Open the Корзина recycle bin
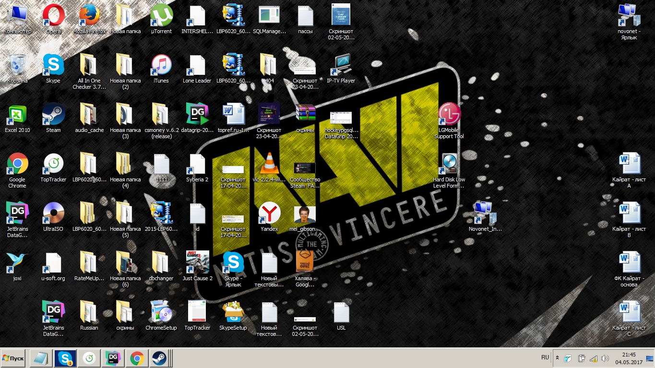 click(17, 65)
